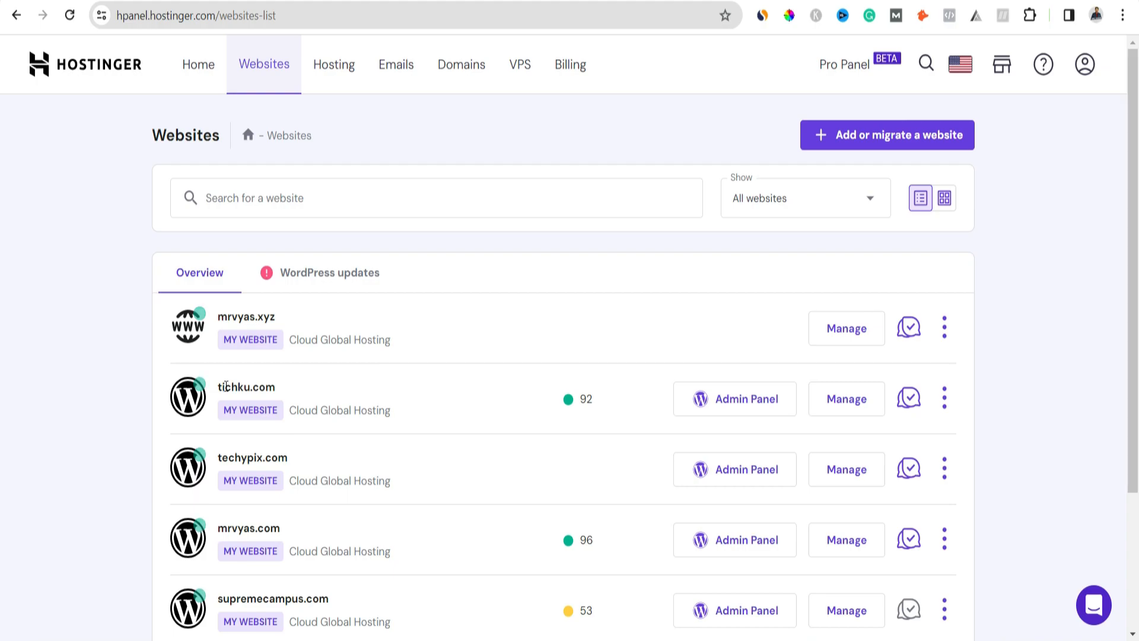
Task: Open kebab menu for techypix.com
Action: [944, 469]
